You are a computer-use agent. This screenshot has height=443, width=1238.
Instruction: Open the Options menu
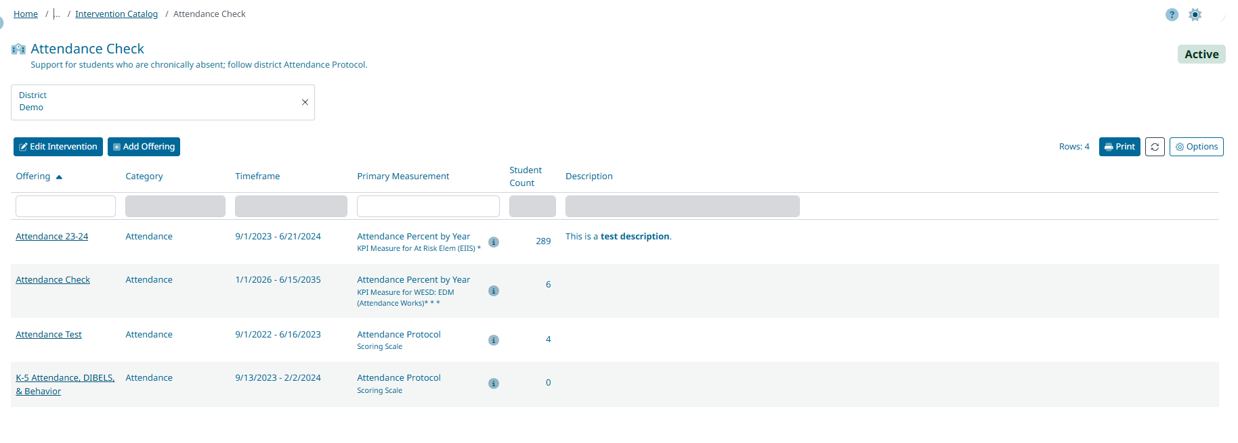[x=1196, y=147]
